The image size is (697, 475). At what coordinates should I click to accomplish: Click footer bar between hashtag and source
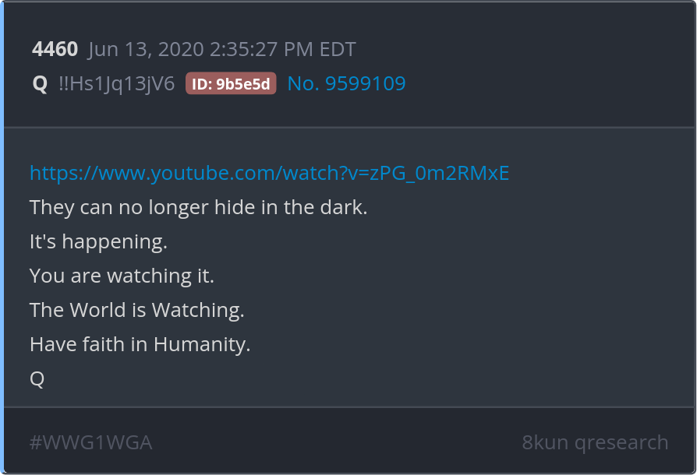(x=337, y=441)
